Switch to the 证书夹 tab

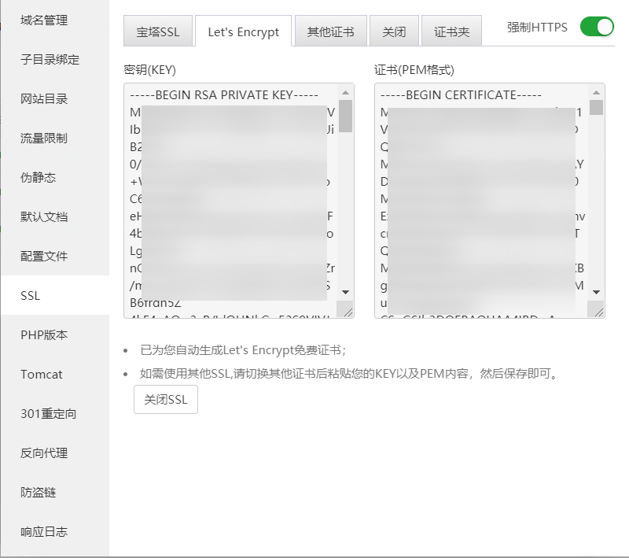451,31
